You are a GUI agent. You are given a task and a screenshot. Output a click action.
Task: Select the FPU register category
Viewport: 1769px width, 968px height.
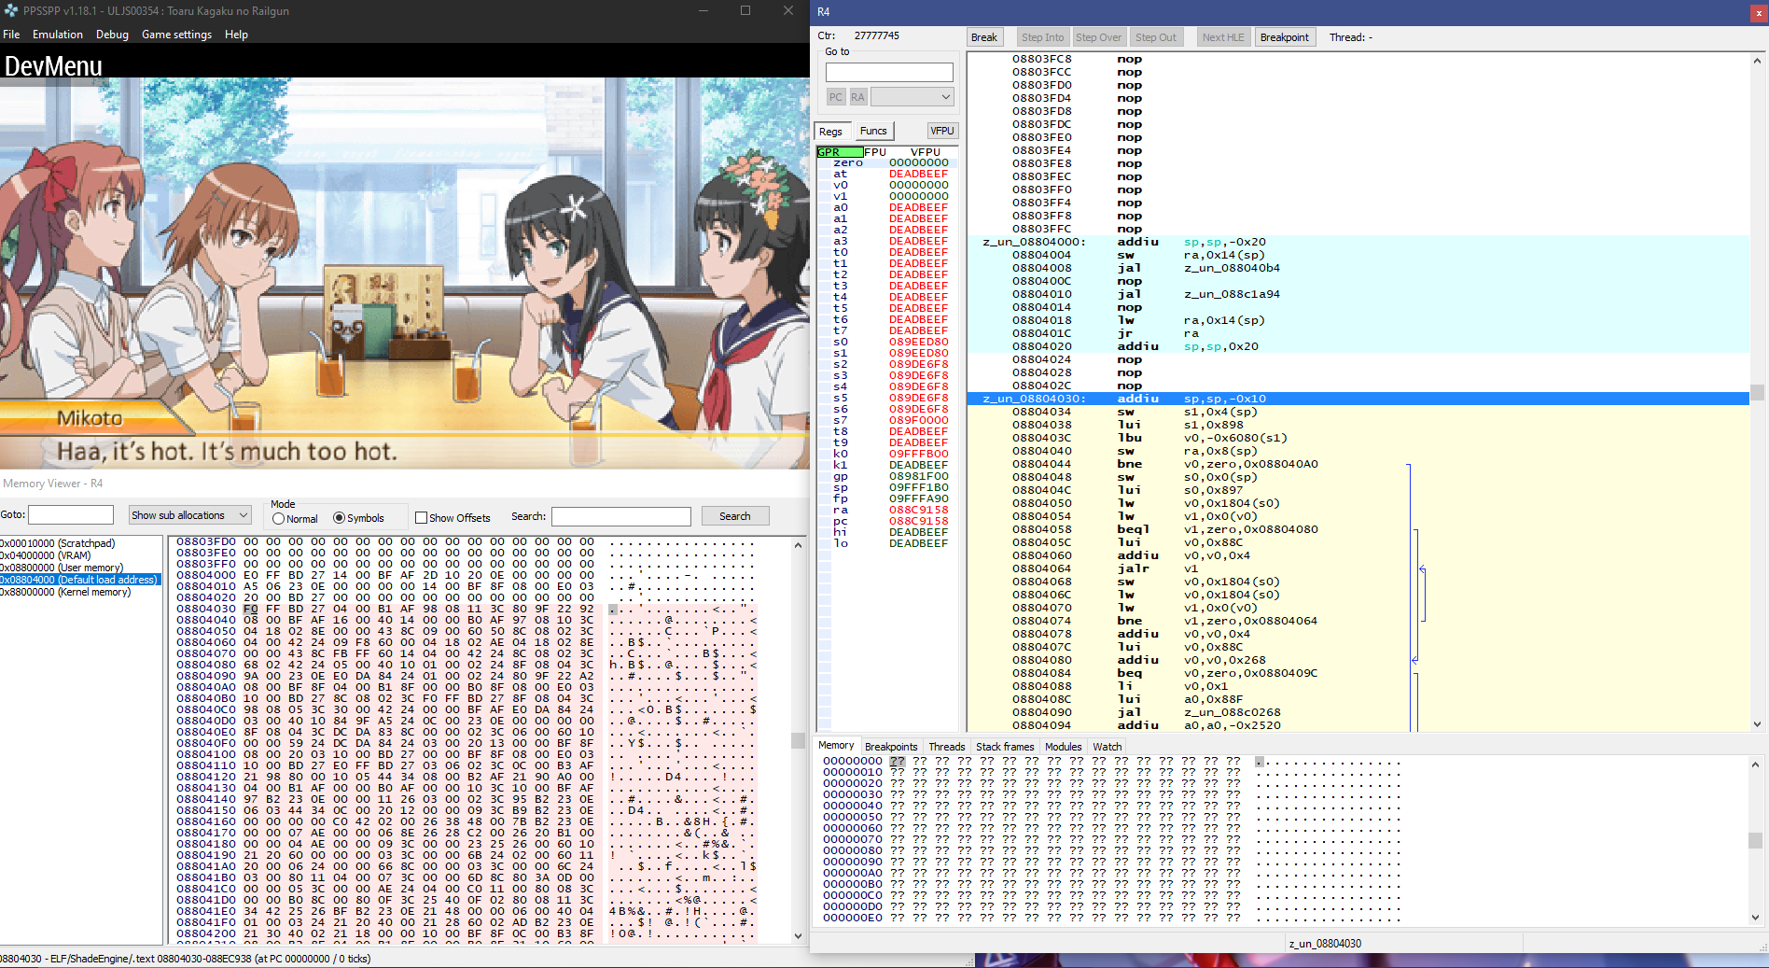[x=875, y=152]
